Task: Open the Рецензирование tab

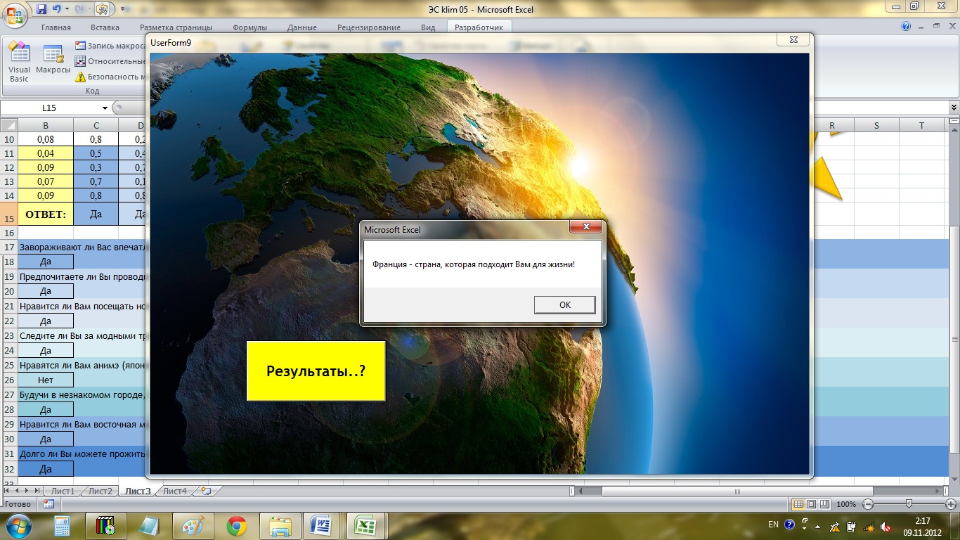Action: click(x=369, y=27)
